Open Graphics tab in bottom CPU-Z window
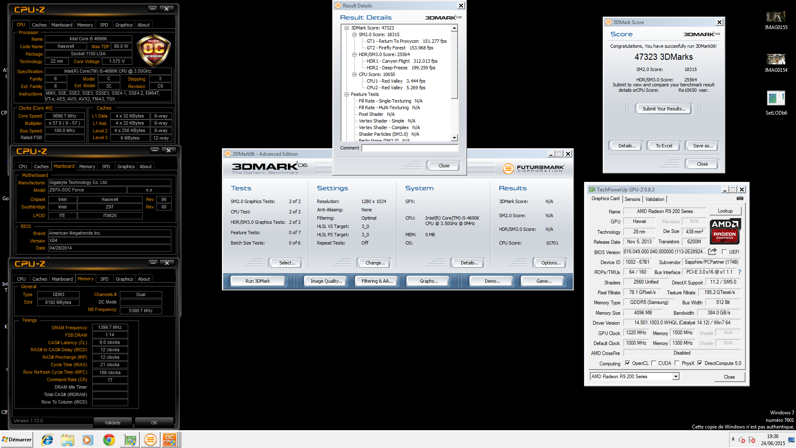Viewport: 796px width, 448px height. pos(124,279)
